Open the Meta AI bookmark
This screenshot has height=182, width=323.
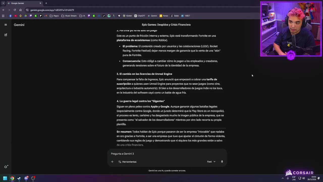[99, 16]
